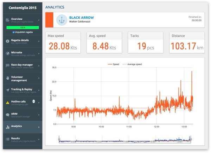Click the right handle of range navigator

pyautogui.click(x=191, y=140)
